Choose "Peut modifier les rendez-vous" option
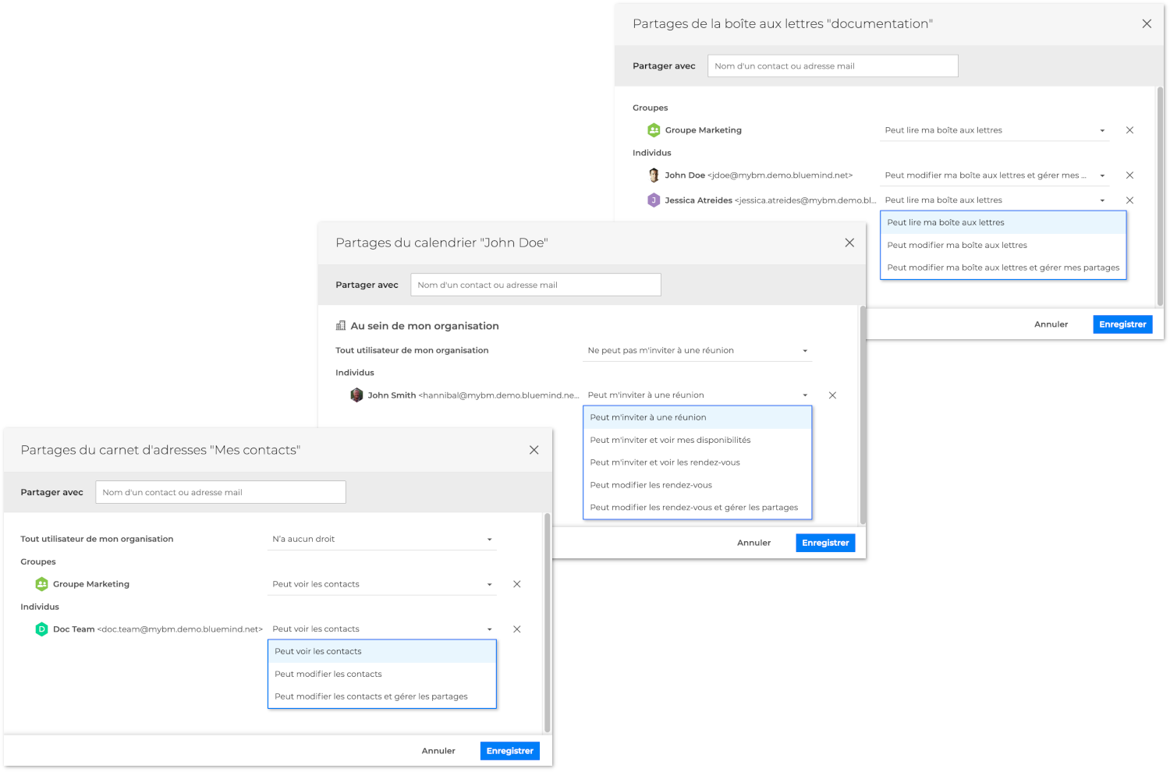This screenshot has width=1170, height=772. coord(651,485)
